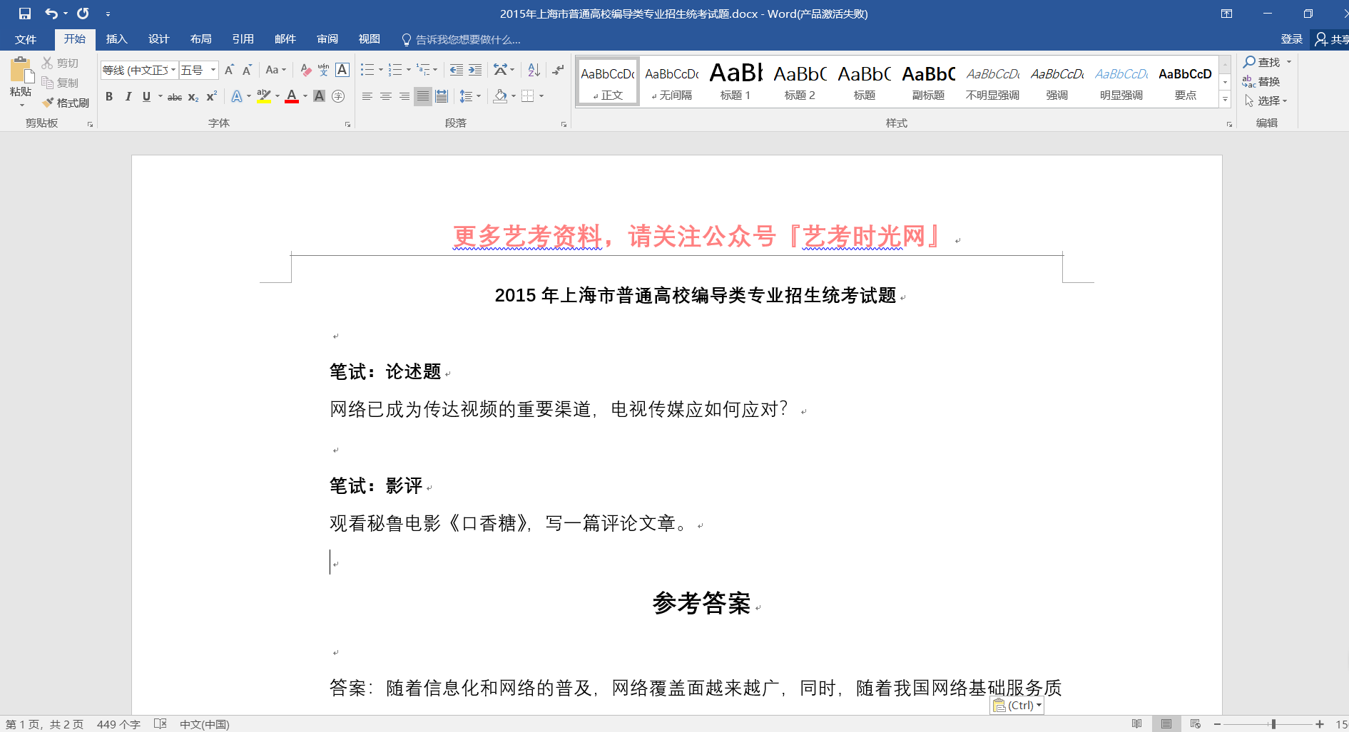Click the phonetic guide (wén) icon

[323, 70]
